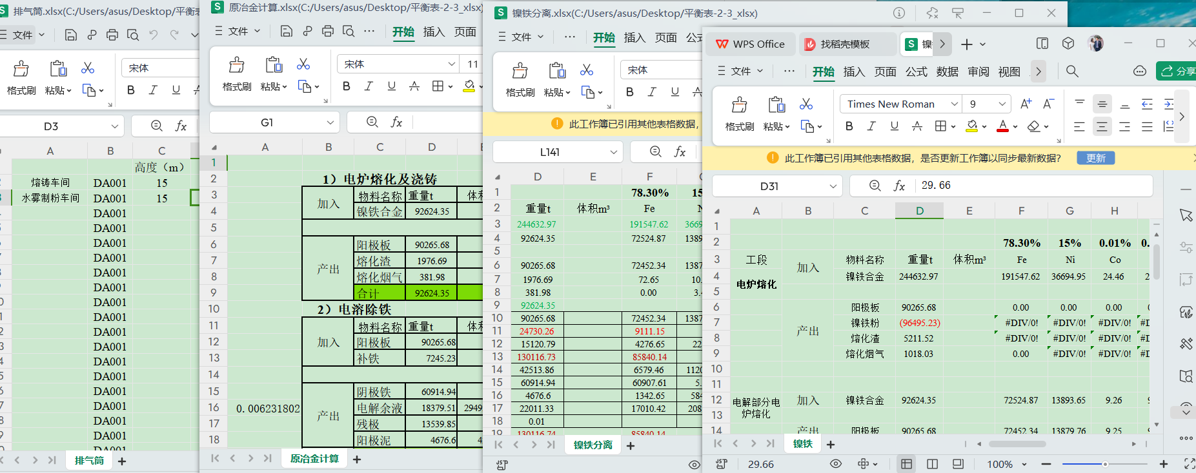The height and width of the screenshot is (473, 1196).
Task: Open the Times New Roman font dropdown
Action: tap(954, 104)
